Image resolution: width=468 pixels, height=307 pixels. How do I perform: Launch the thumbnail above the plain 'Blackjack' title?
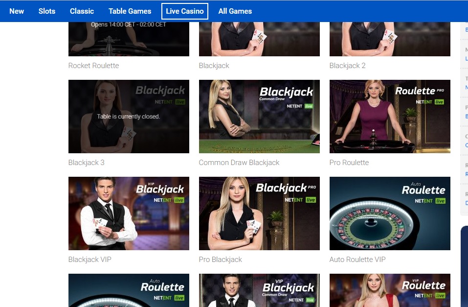pyautogui.click(x=259, y=39)
